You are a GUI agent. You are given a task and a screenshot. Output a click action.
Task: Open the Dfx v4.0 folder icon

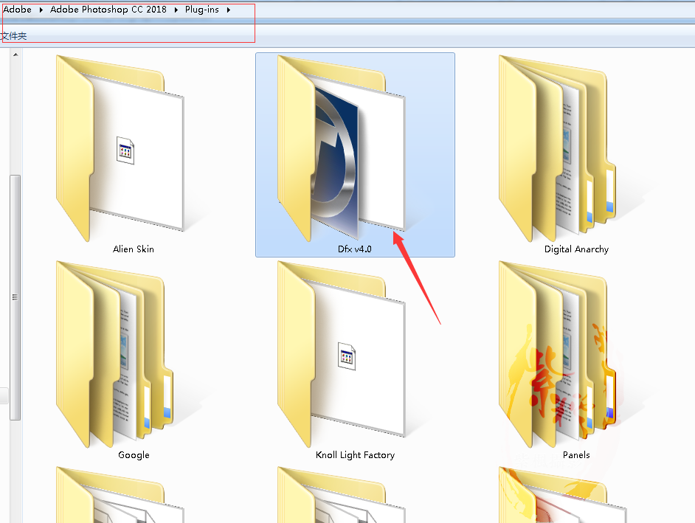point(342,148)
